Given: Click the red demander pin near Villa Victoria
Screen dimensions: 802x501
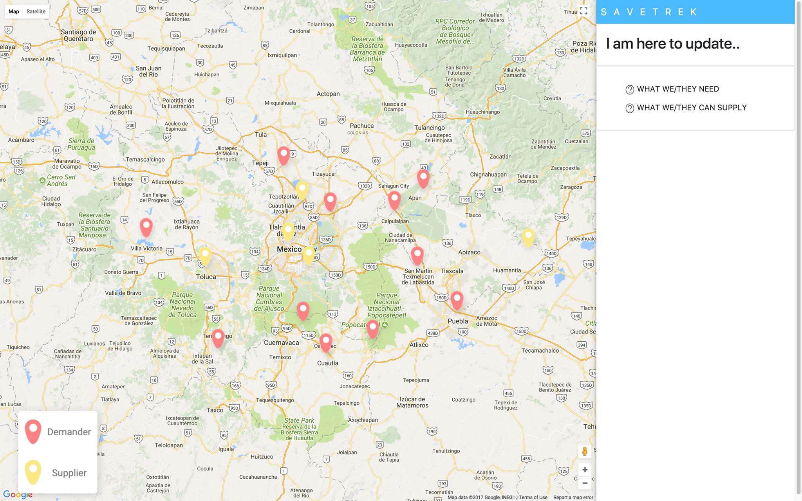Looking at the screenshot, I should pyautogui.click(x=146, y=227).
